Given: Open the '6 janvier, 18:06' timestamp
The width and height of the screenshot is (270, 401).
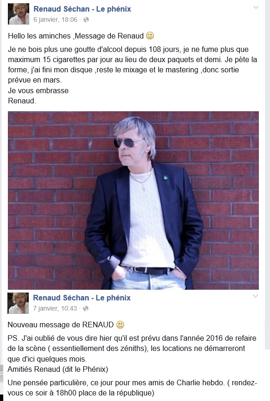Looking at the screenshot, I should point(55,19).
